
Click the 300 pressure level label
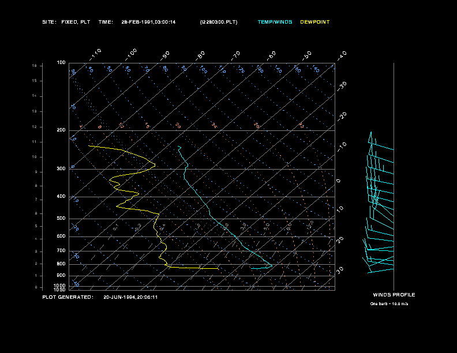click(61, 168)
